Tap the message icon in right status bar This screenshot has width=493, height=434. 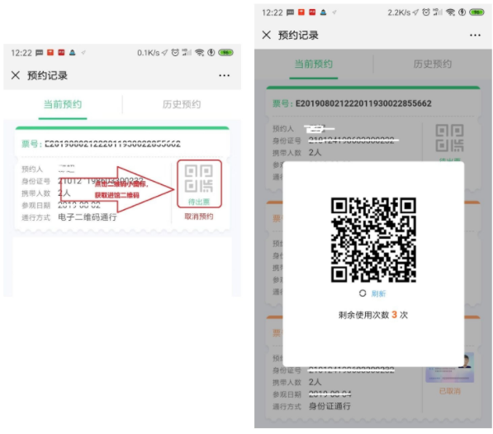point(290,12)
